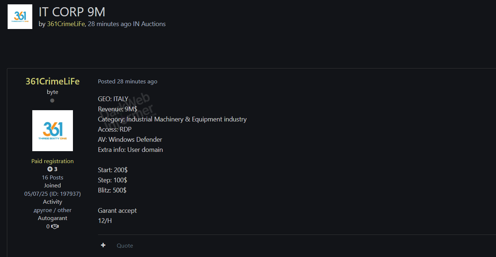
Task: Click the small 361 avatar beside thread title
Action: pos(20,17)
